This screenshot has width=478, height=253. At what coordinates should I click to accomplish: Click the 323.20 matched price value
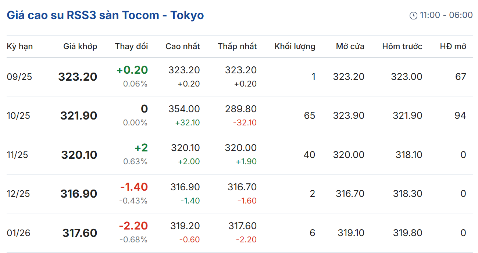(78, 77)
